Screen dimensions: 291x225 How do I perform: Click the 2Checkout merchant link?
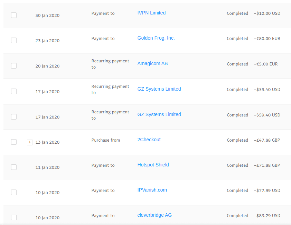click(149, 140)
